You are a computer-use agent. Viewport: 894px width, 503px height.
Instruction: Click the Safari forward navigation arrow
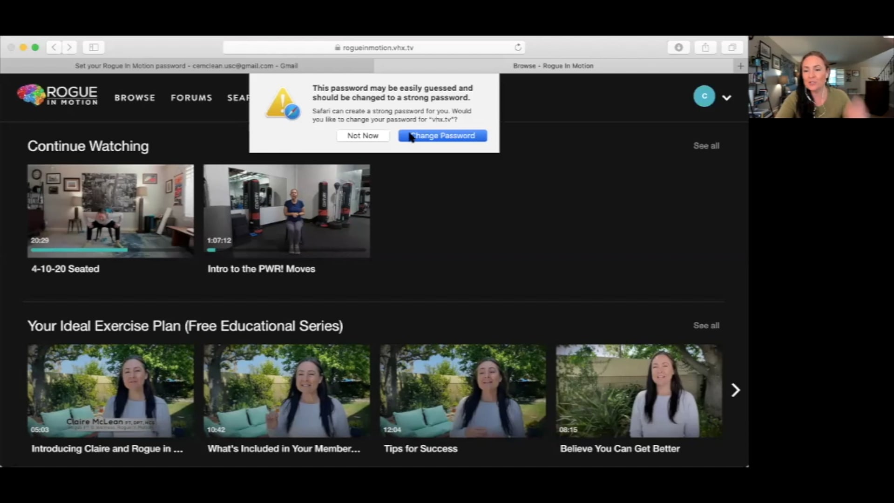(69, 48)
